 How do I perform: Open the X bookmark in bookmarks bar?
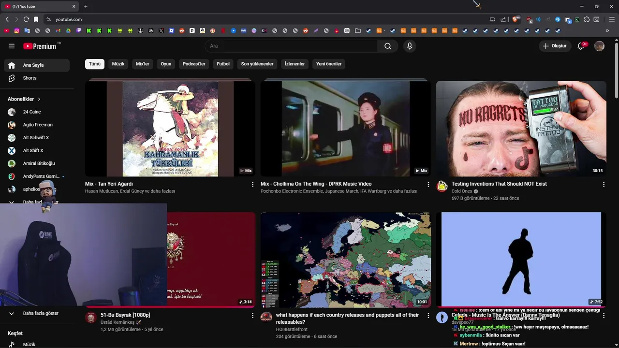pyautogui.click(x=161, y=30)
